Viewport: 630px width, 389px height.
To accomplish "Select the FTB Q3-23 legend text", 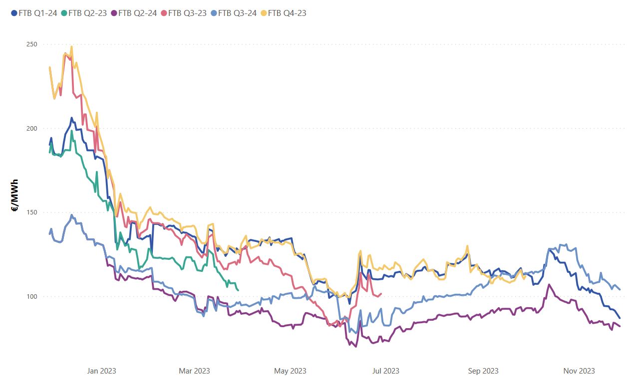I will pyautogui.click(x=187, y=13).
